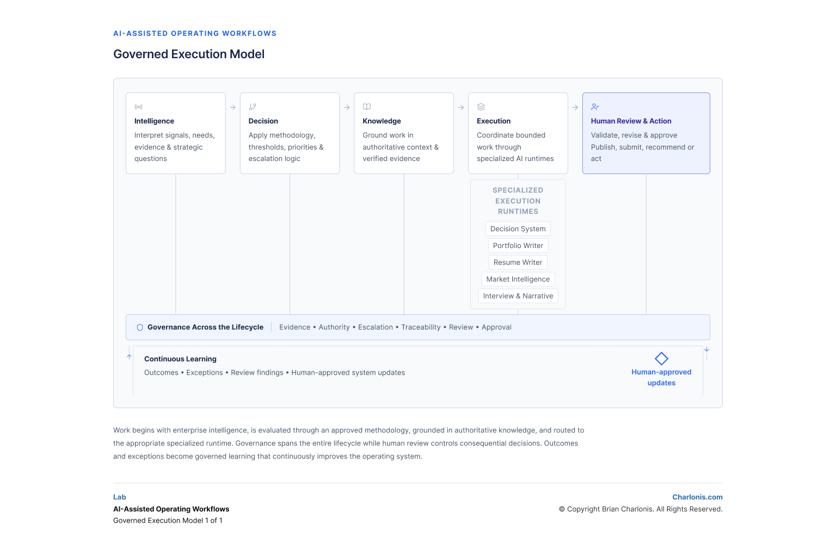Select the Portfolio Writer runtime chip
836x545 pixels.
518,246
